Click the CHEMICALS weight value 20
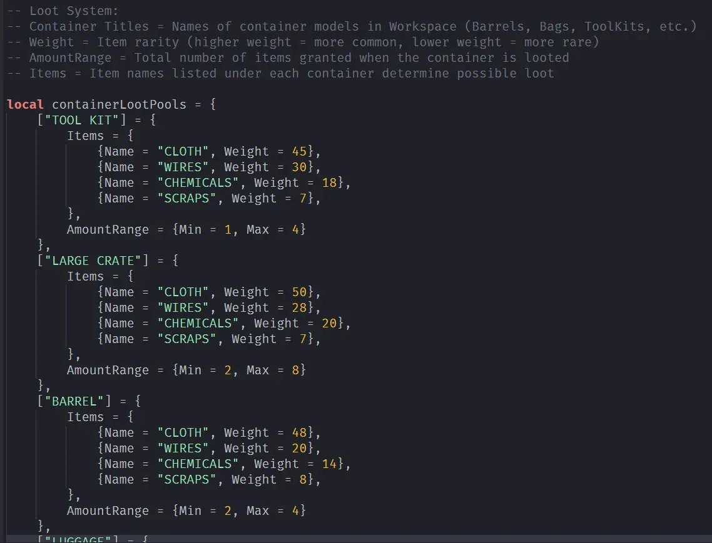This screenshot has height=543, width=712. click(x=330, y=323)
